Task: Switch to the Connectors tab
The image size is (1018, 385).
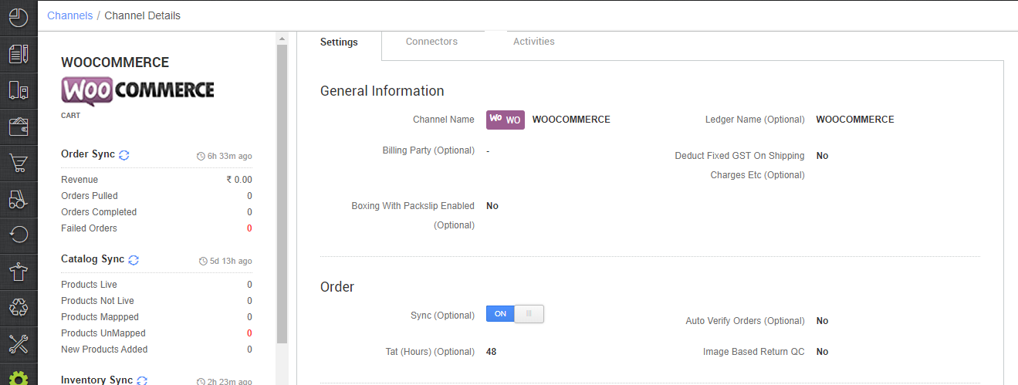Action: point(431,42)
